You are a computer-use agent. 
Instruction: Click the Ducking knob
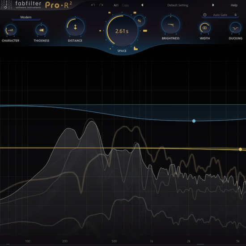pos(235,28)
